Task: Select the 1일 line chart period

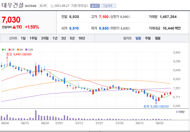Action: point(23,38)
